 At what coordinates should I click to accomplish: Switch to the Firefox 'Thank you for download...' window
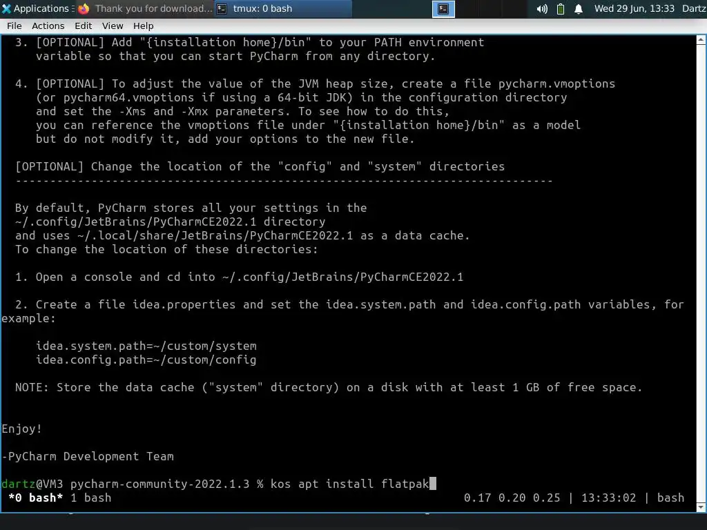click(x=145, y=8)
